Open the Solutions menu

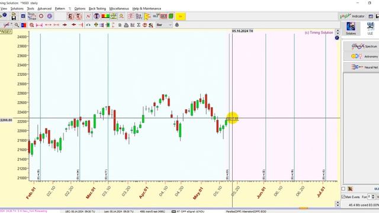coord(17,8)
